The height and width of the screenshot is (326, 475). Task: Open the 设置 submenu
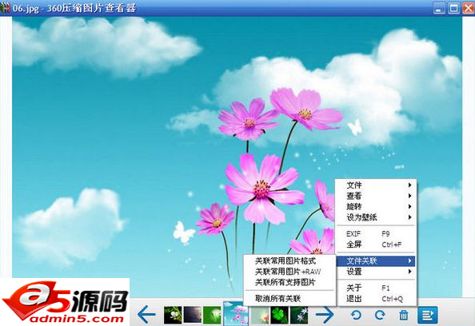(376, 272)
